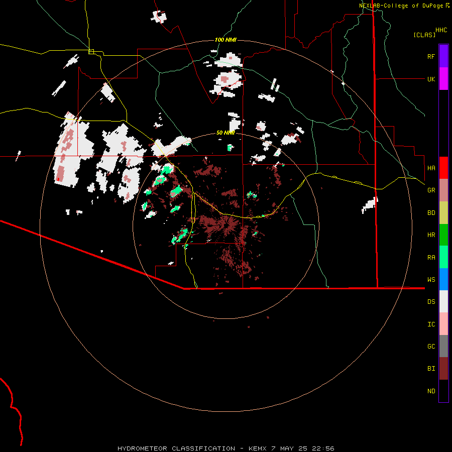The image size is (452, 452).
Task: Click the BI legend label
Action: (x=431, y=369)
